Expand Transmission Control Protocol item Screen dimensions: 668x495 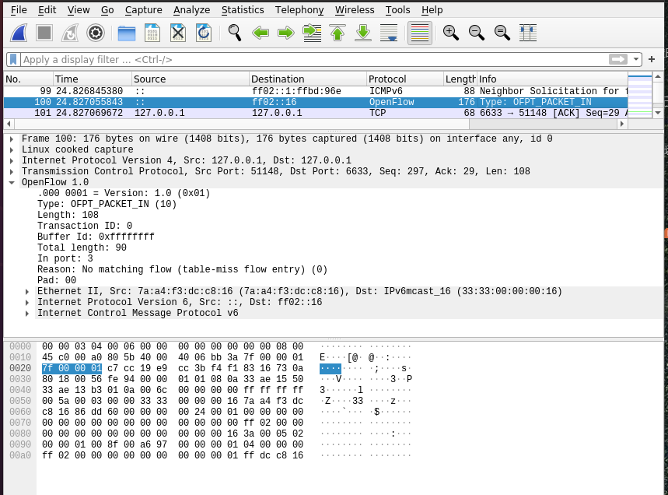click(x=12, y=172)
